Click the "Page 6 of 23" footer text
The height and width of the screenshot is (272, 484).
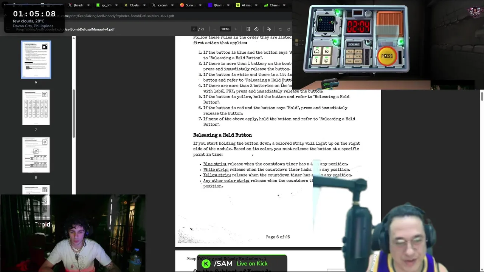pos(278,237)
